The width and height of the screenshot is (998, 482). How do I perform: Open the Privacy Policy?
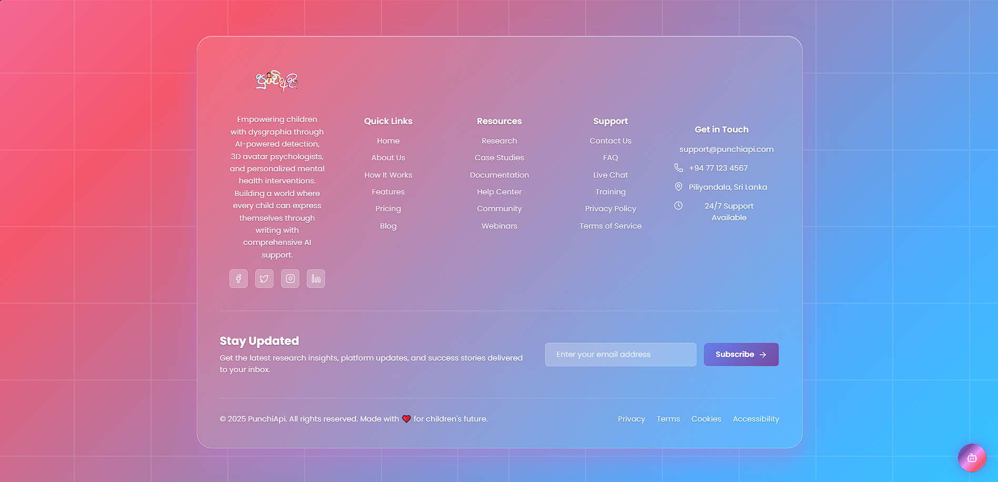click(610, 209)
